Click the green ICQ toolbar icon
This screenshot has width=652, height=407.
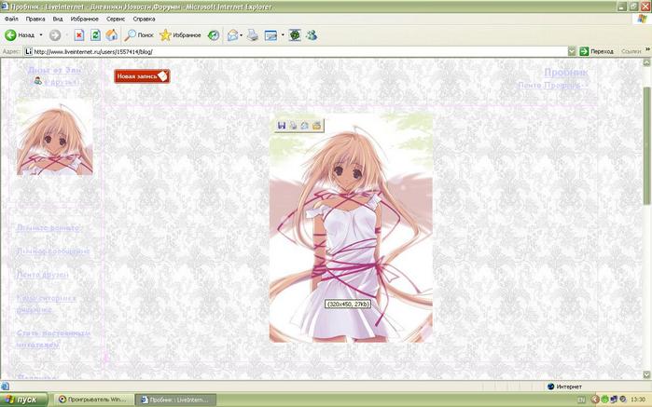[295, 35]
